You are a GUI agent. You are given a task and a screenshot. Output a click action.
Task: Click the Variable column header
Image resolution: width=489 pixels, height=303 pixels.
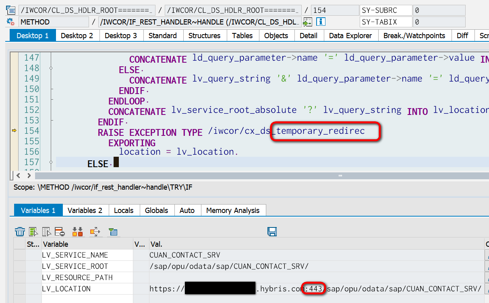pyautogui.click(x=87, y=244)
